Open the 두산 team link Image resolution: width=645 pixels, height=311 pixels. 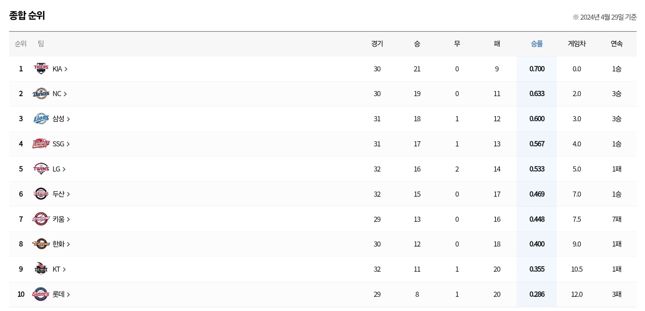click(58, 194)
